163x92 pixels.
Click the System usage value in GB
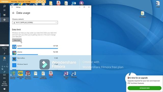coord(56,46)
